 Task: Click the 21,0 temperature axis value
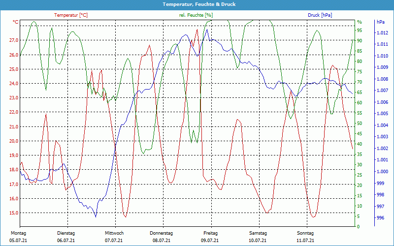[x=14, y=126]
